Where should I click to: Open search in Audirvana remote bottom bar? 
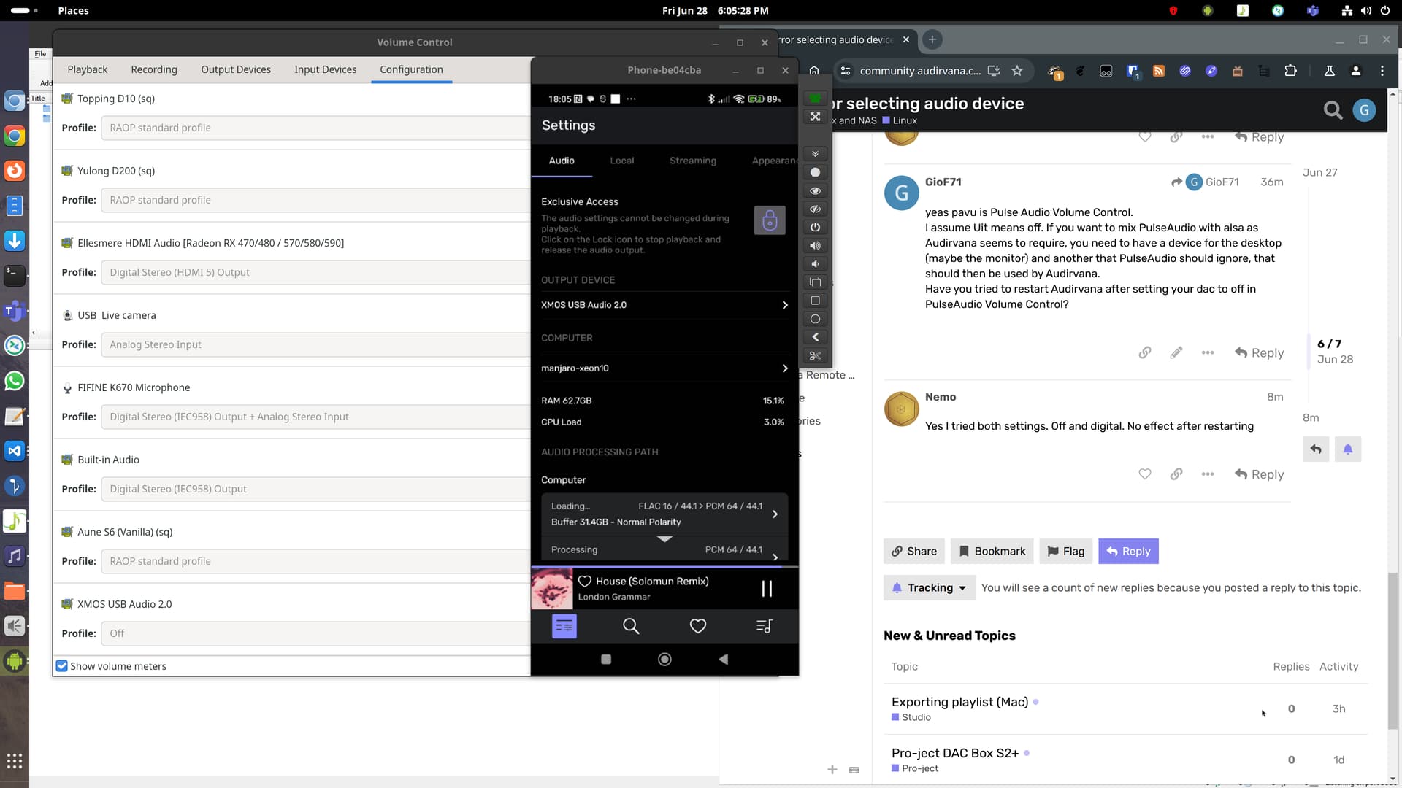pos(631,626)
